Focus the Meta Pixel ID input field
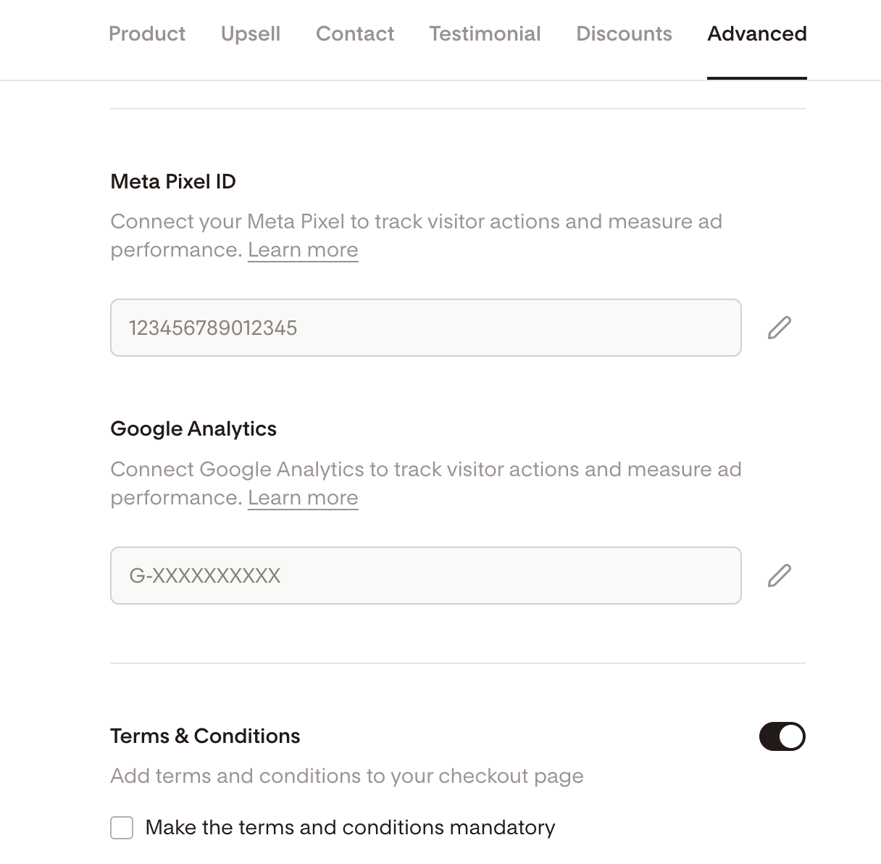This screenshot has height=864, width=881. coord(425,328)
